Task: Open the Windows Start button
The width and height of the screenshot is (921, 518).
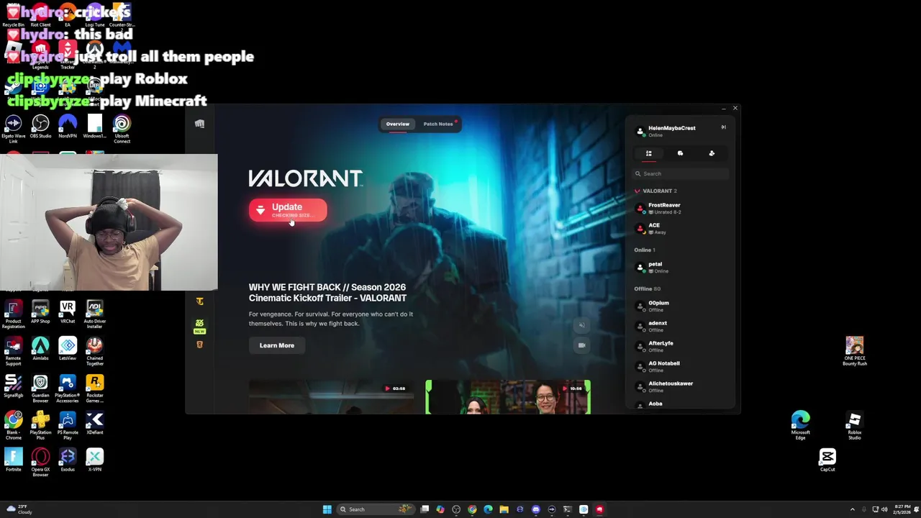Action: tap(327, 509)
